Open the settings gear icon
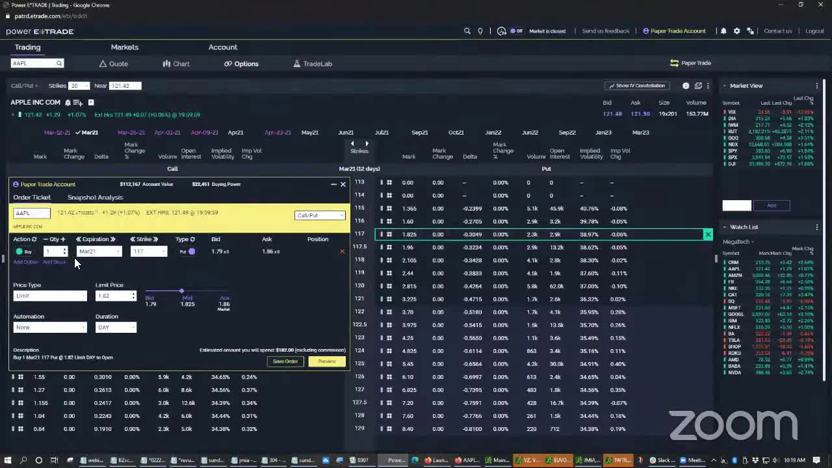The height and width of the screenshot is (468, 832). (x=736, y=31)
